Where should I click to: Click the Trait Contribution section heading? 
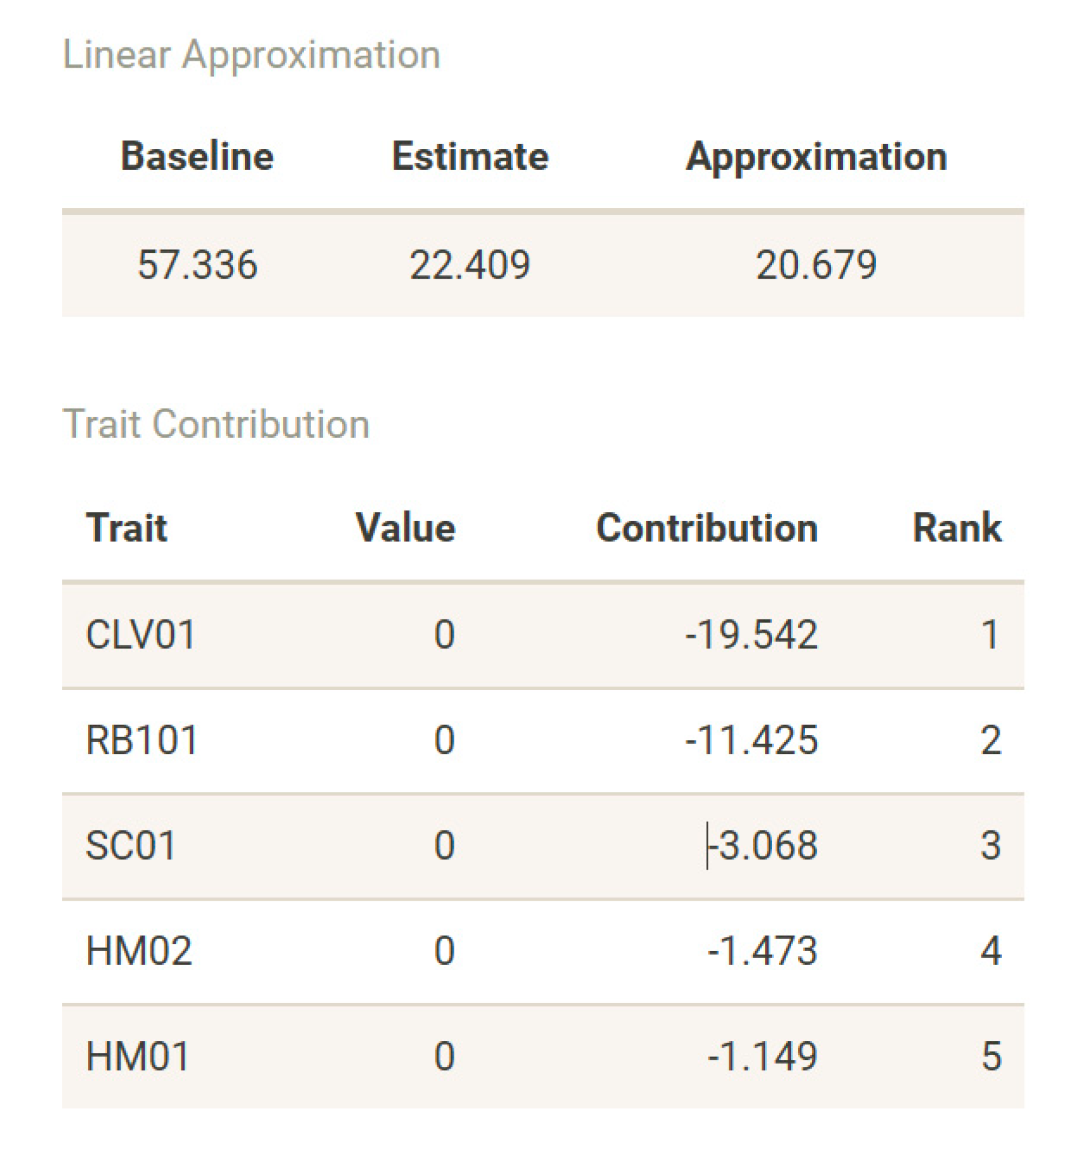[216, 423]
